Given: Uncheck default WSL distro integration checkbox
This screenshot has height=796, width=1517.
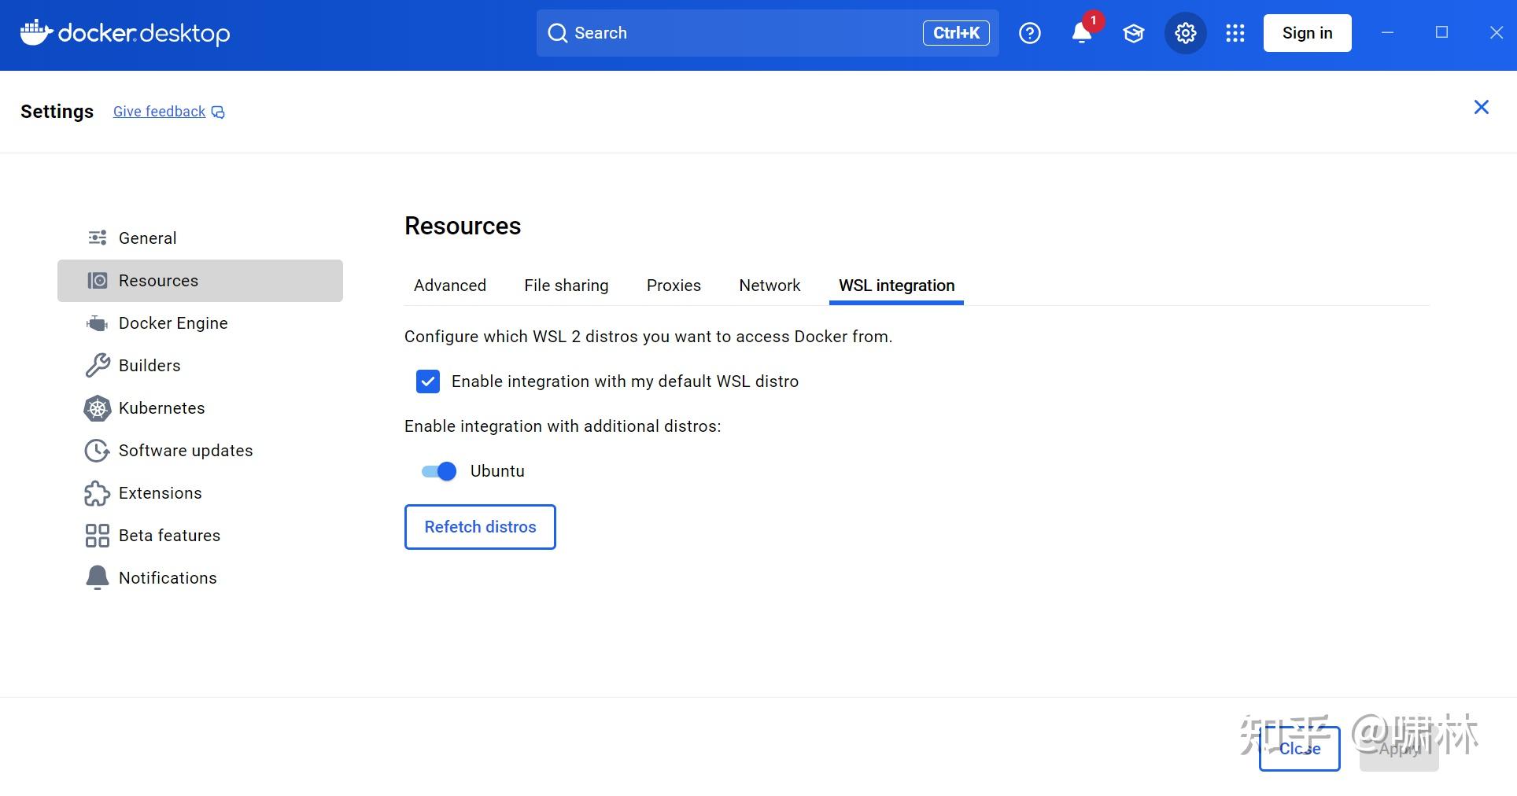Looking at the screenshot, I should click(428, 381).
